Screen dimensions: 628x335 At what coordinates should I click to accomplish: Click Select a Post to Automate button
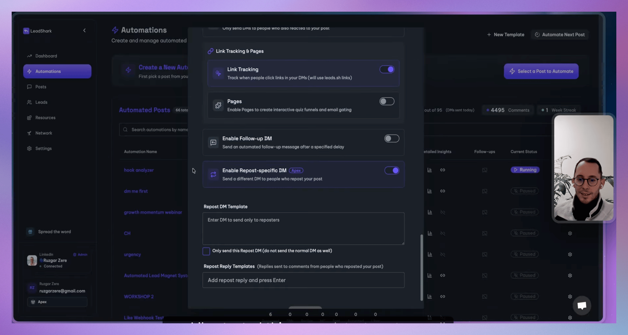coord(541,71)
